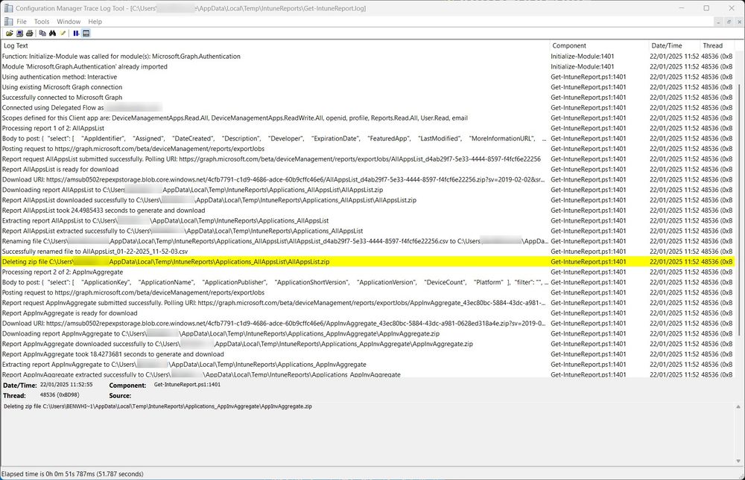This screenshot has width=745, height=480.
Task: Select row 'Using existing Microsoft Graph connection'
Action: coord(368,87)
